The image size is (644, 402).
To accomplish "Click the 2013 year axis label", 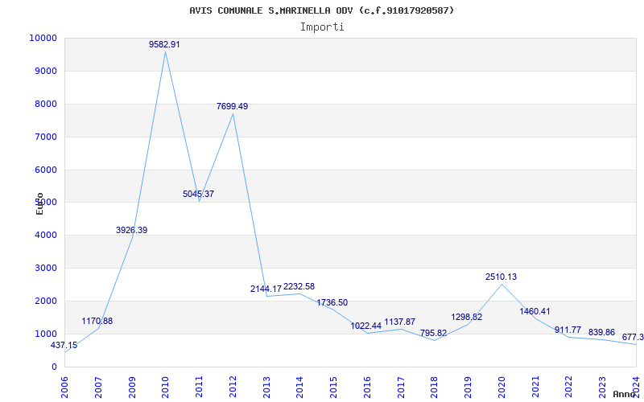I will 266,388.
